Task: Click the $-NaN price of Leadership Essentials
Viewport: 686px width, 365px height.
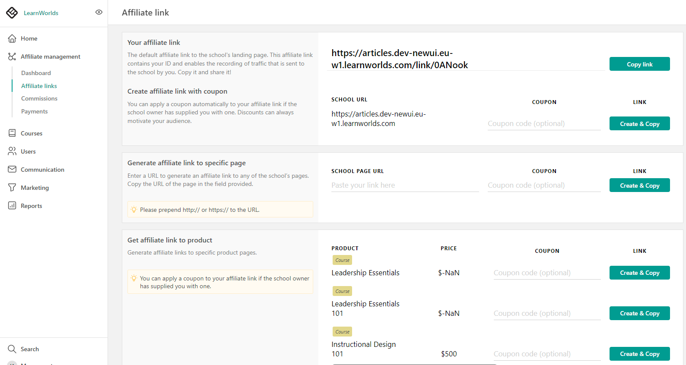Action: click(x=449, y=273)
